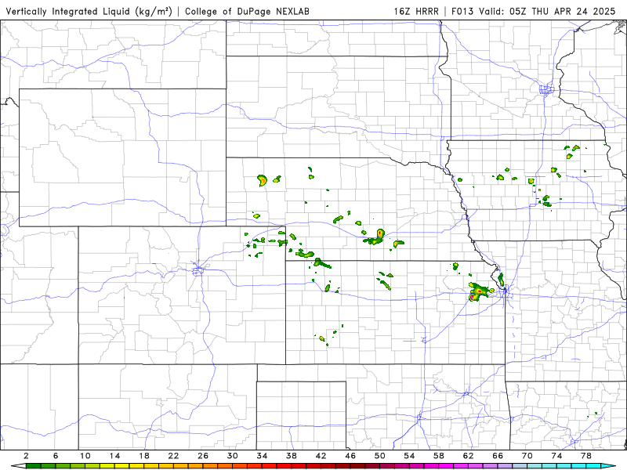Click the color scale label "78"
The height and width of the screenshot is (470, 627).
585,456
